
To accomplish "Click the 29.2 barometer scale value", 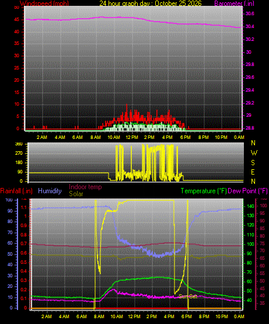I will point(250,103).
